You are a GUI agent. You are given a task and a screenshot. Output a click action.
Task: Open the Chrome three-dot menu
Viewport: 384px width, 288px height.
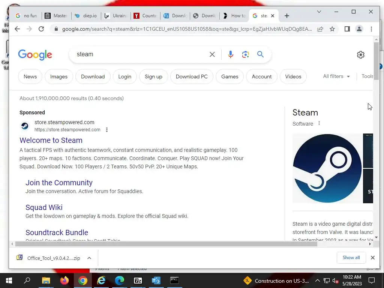click(371, 29)
